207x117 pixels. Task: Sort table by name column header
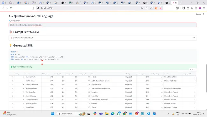[x=33, y=74]
